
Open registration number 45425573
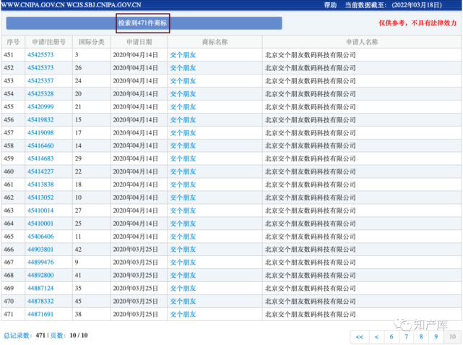coord(40,55)
